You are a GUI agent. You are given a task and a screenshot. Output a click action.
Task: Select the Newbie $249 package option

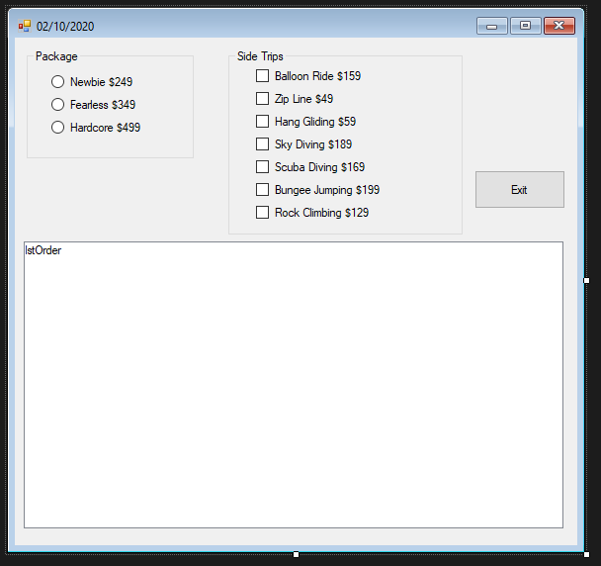coord(92,82)
